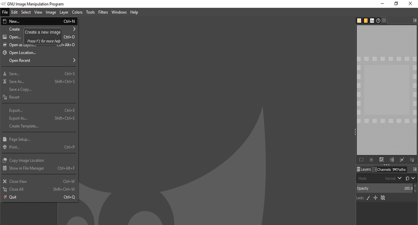
Task: Open the tab configuration menu beside Paths tab
Action: tap(415, 169)
